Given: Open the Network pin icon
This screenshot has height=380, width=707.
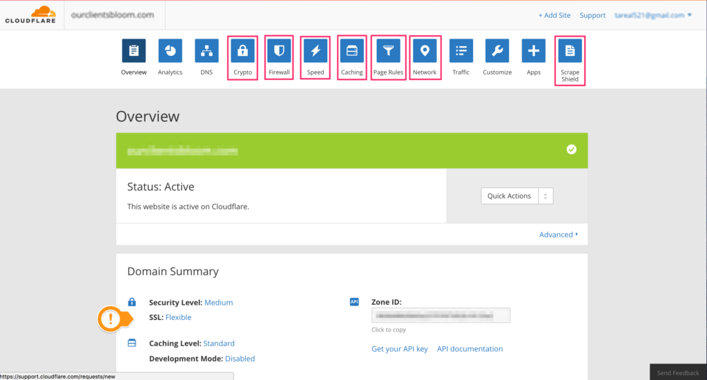Looking at the screenshot, I should (425, 50).
